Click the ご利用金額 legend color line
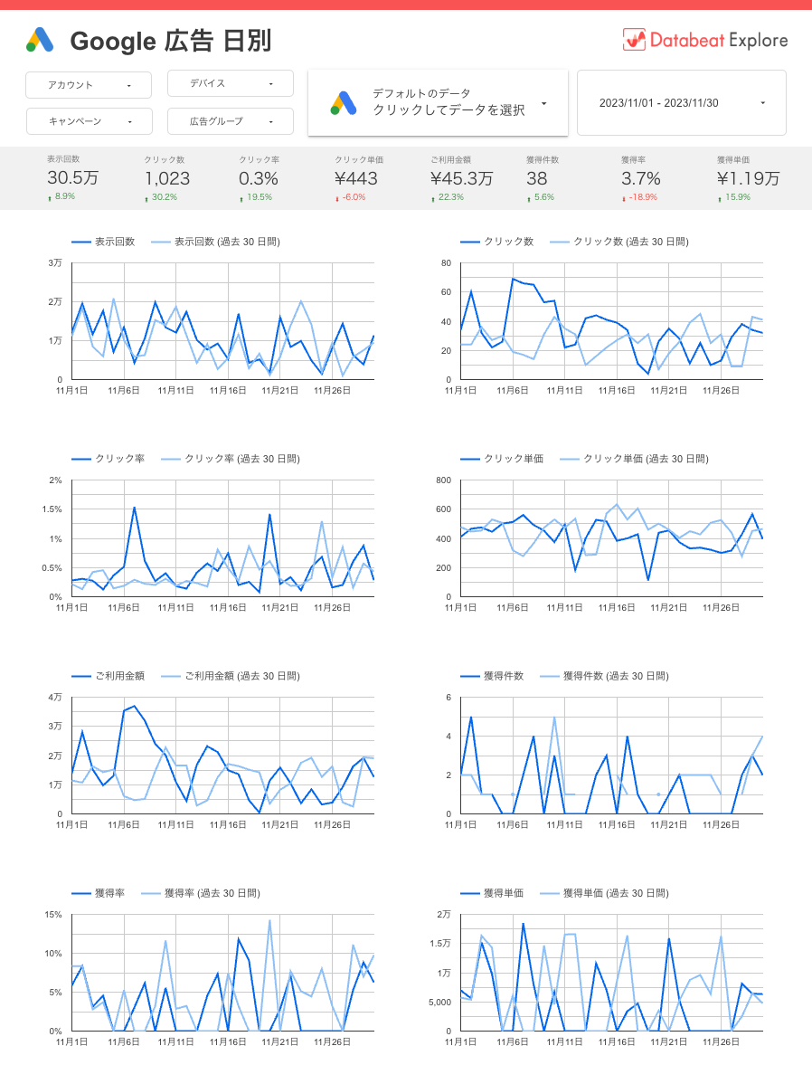Viewport: 812px width, 1084px height. pyautogui.click(x=81, y=676)
